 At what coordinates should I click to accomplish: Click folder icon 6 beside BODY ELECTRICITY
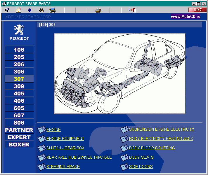124,139
